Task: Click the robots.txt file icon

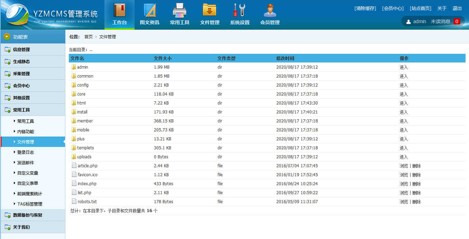Action: pos(74,201)
